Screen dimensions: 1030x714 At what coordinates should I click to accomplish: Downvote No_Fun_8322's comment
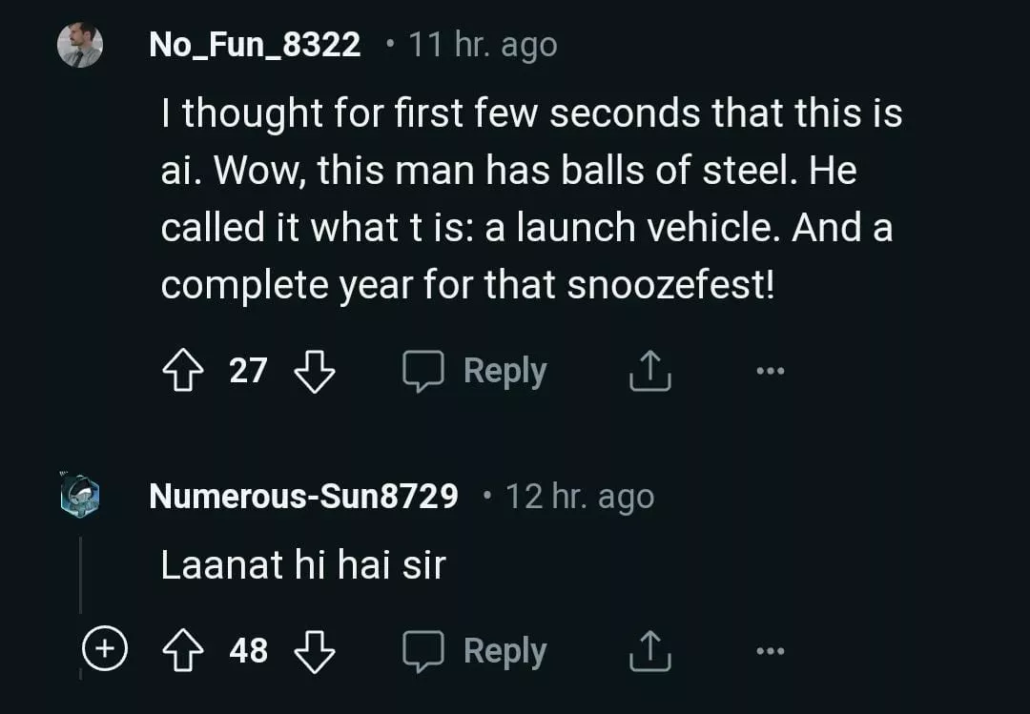coord(314,371)
